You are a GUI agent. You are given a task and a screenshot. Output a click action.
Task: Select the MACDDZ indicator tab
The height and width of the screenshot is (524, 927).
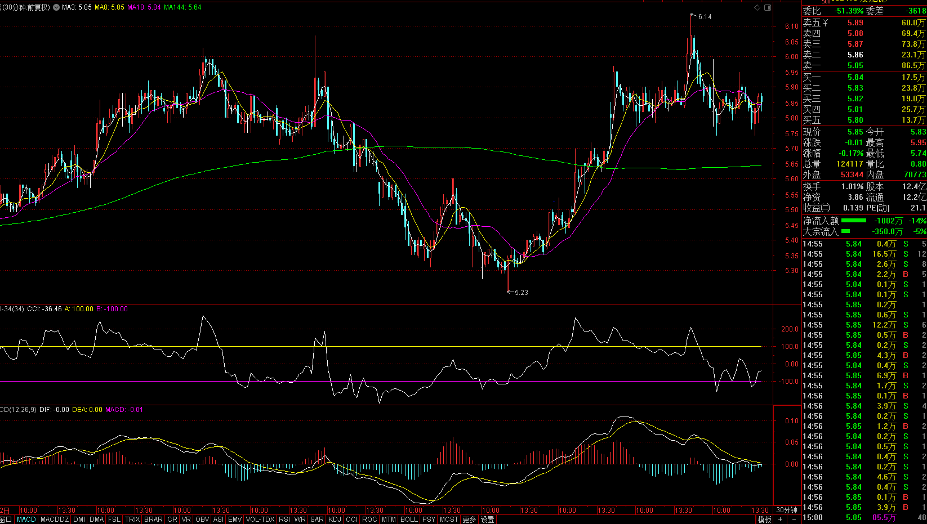point(55,519)
